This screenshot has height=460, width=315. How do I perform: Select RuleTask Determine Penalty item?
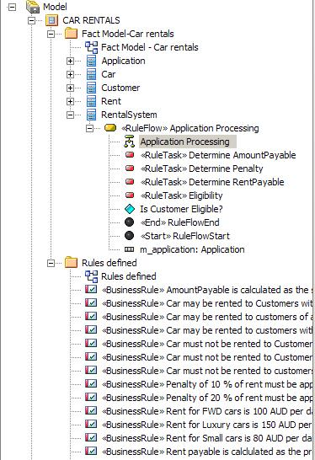[x=202, y=168]
